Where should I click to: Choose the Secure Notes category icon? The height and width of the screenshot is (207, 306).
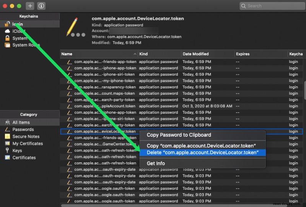click(7, 136)
